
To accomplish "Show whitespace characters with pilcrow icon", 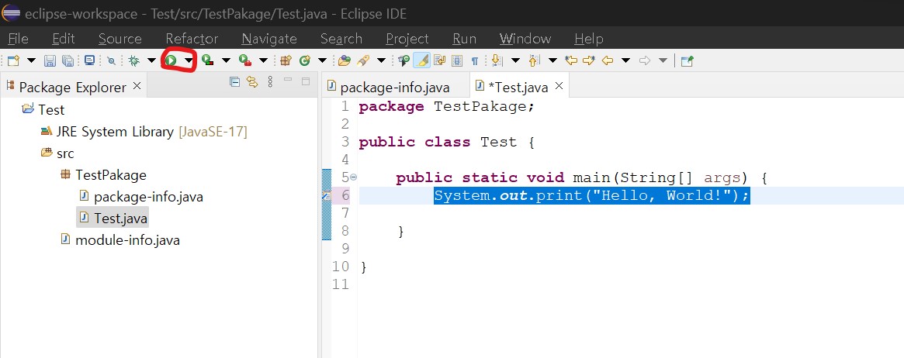I will [474, 60].
